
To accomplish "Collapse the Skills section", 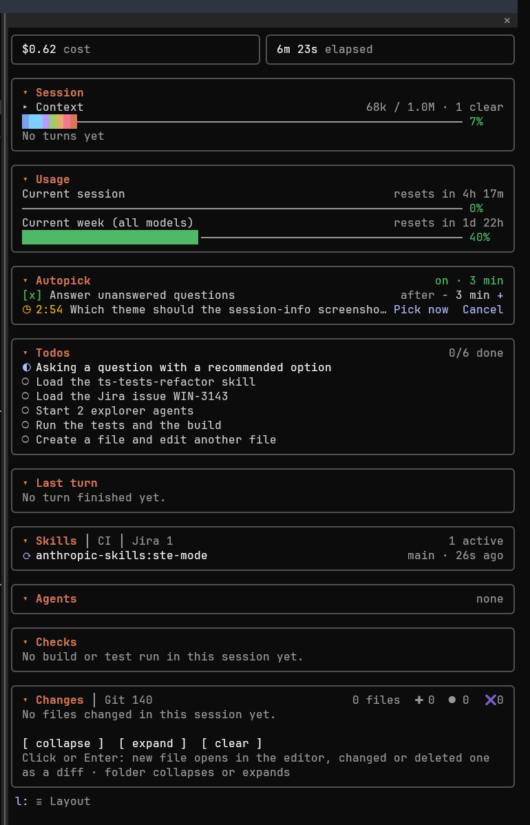I will [x=25, y=541].
